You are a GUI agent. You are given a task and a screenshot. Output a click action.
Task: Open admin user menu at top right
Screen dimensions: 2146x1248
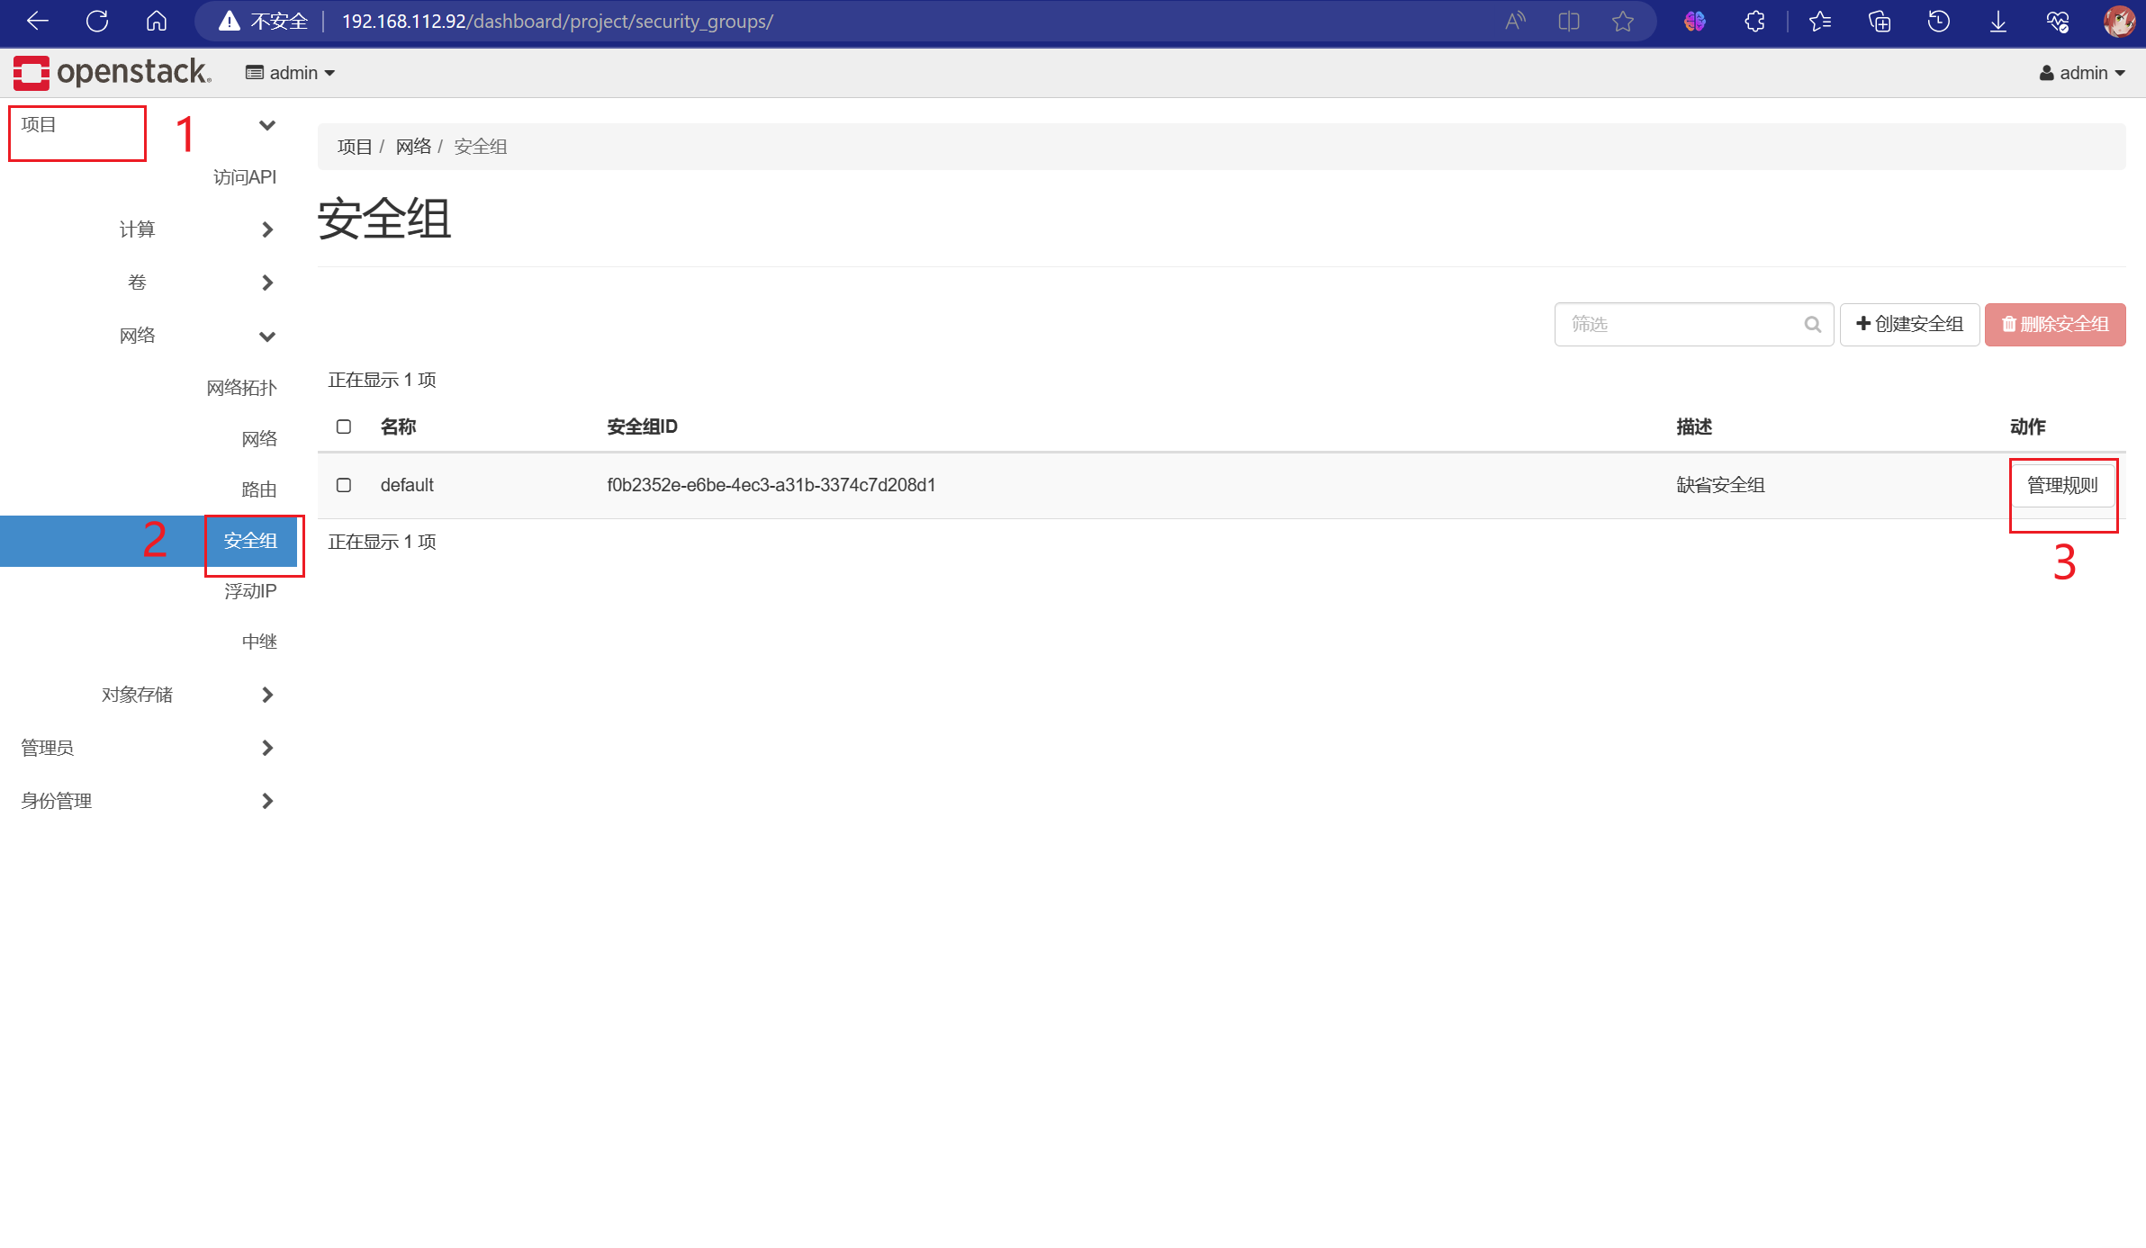click(2082, 73)
